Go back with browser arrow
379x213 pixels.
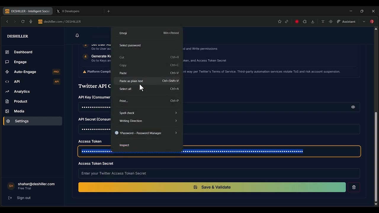pyautogui.click(x=7, y=22)
